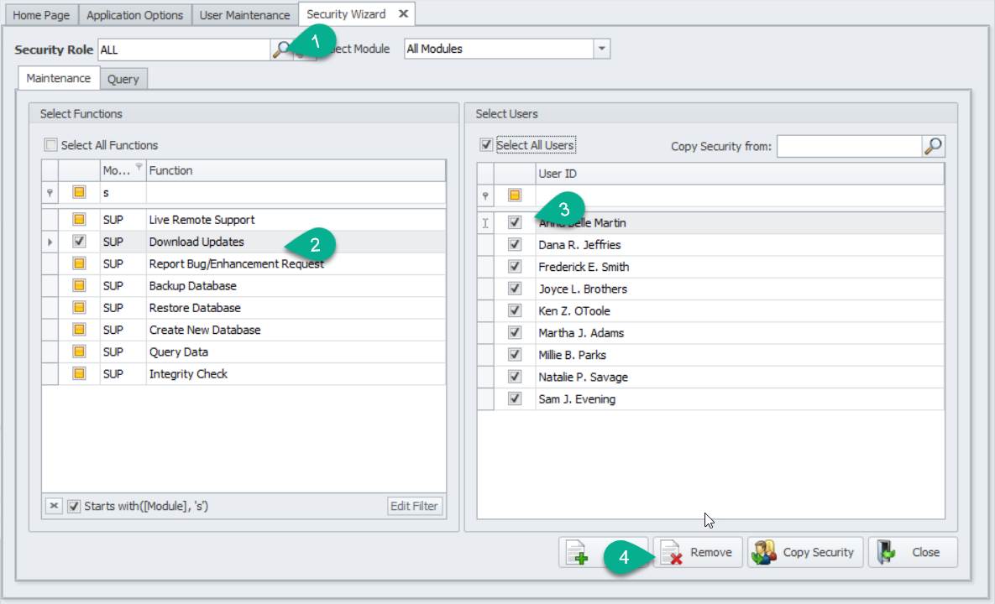The image size is (995, 604).
Task: Click the Copy Security from input field
Action: point(848,146)
